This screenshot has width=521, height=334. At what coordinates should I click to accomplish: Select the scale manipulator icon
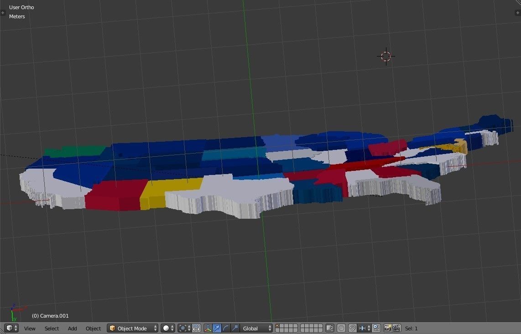(x=234, y=329)
